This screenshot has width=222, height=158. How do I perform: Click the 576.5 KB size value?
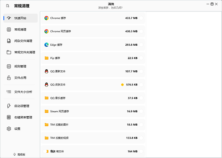click(x=132, y=85)
